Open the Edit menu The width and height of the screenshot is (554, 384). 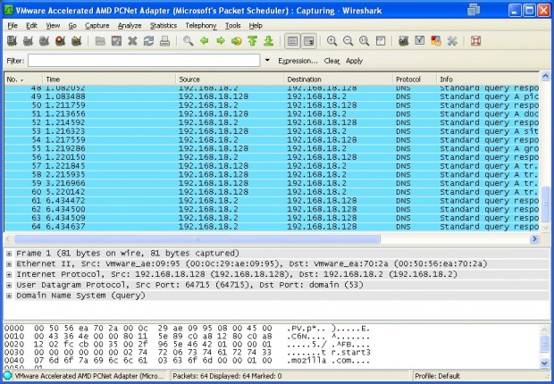(31, 25)
